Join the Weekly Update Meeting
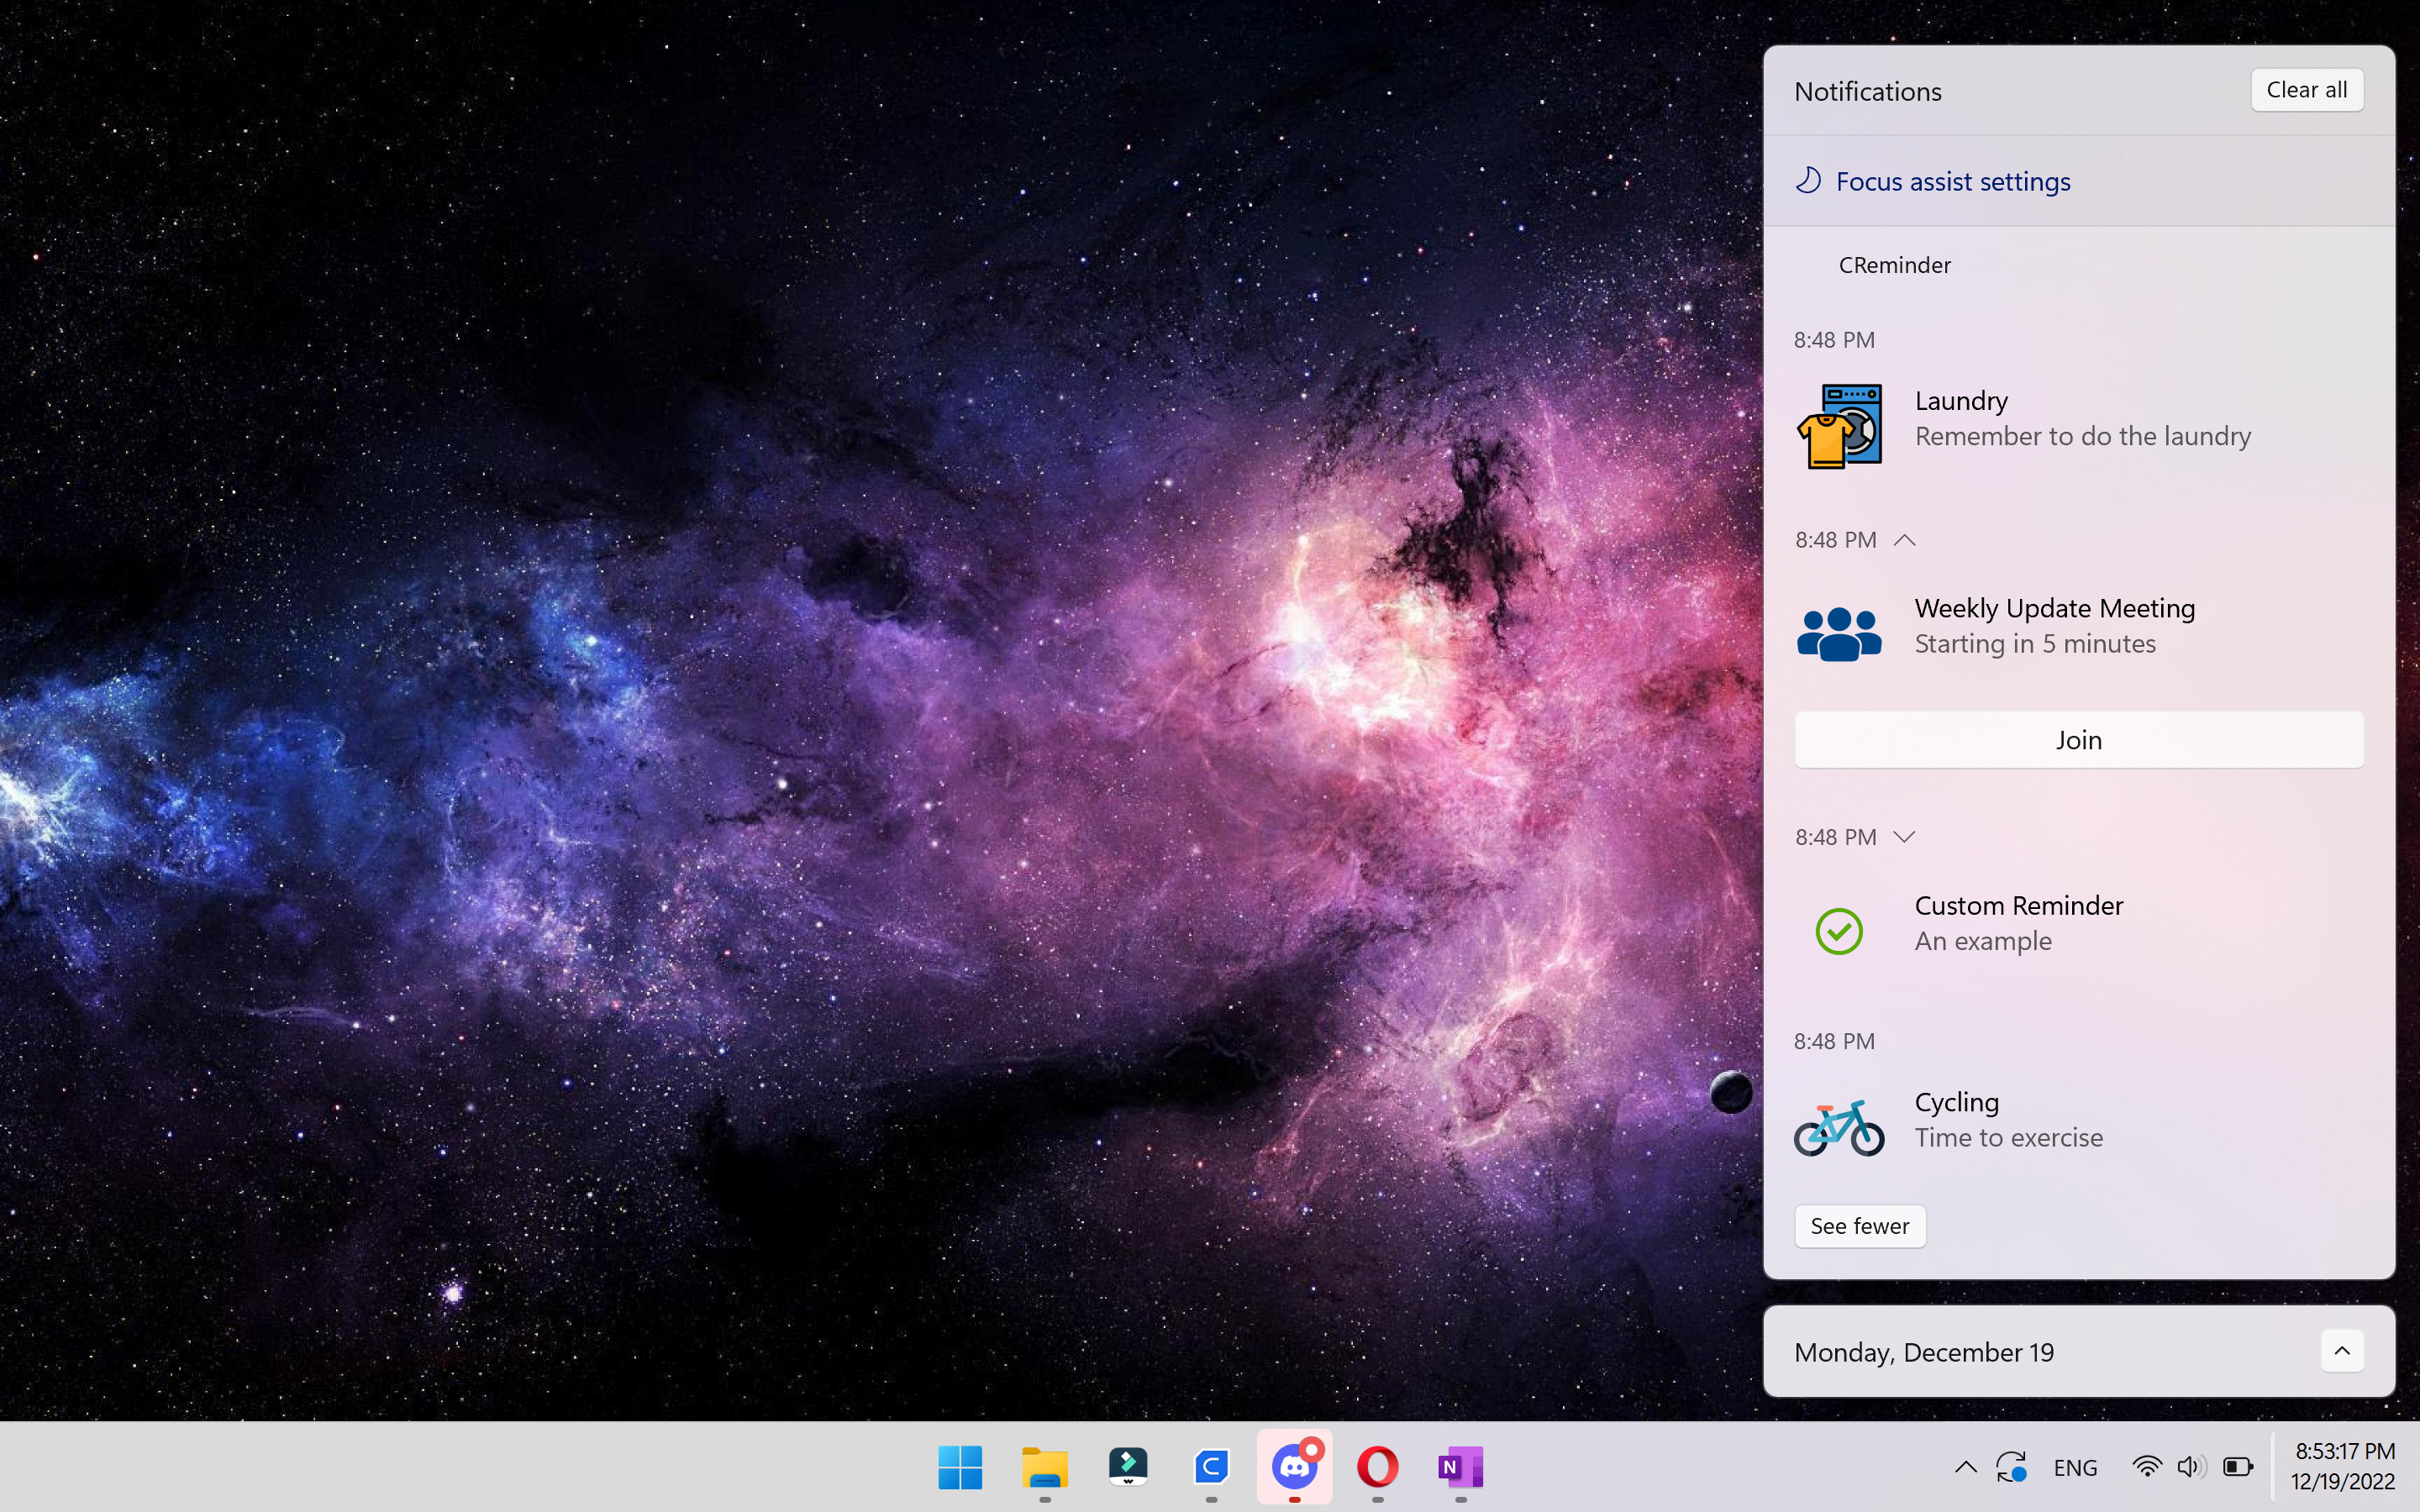Screen dimensions: 2420x1512 tap(2078, 740)
